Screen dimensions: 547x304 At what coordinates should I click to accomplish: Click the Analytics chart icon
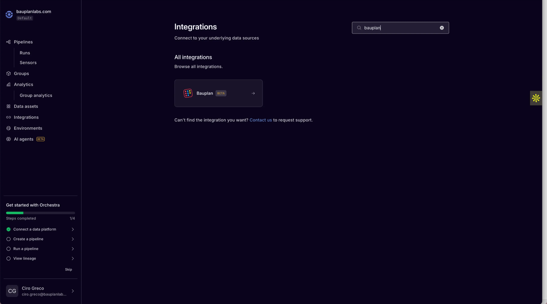(x=8, y=84)
